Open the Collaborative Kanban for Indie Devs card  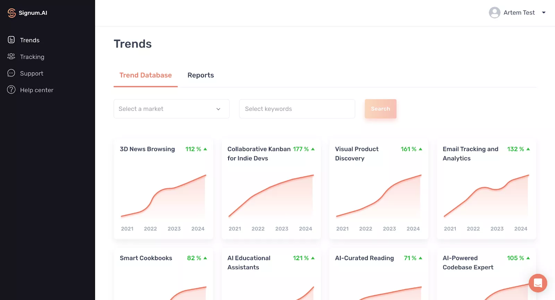(x=271, y=189)
